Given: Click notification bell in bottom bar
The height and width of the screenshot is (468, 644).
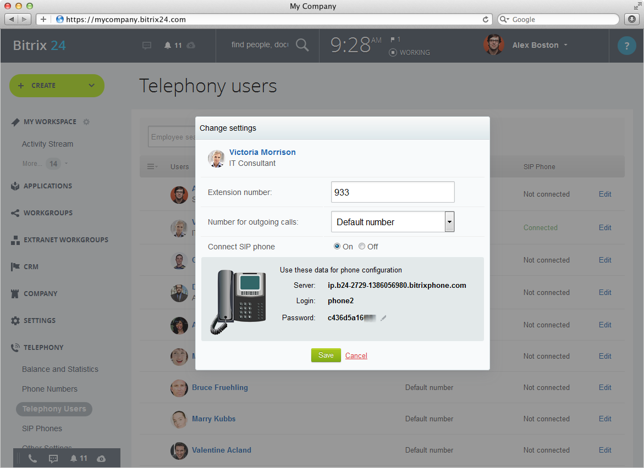Looking at the screenshot, I should pyautogui.click(x=74, y=459).
